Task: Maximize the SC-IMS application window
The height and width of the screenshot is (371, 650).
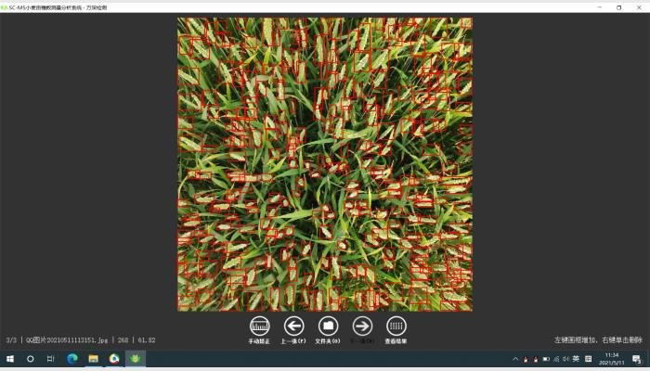Action: [x=618, y=6]
